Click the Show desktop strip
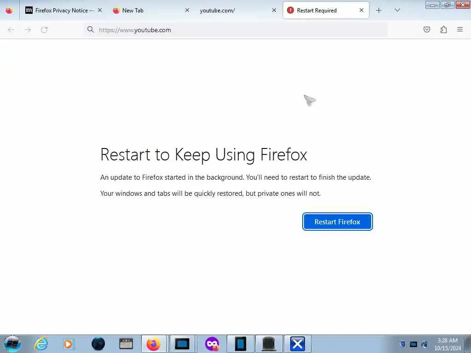This screenshot has width=471, height=353. coord(468,344)
